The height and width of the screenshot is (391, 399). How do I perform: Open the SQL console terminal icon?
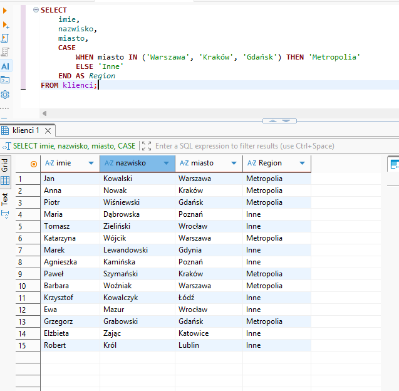coord(5,80)
